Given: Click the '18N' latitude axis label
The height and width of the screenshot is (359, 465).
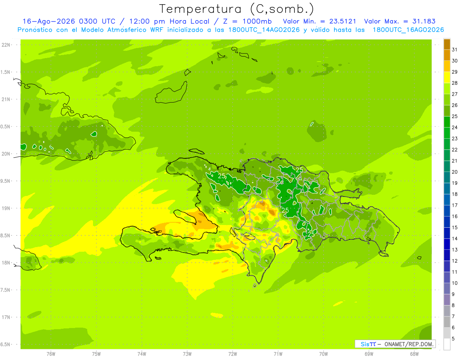Looking at the screenshot, I should [7, 263].
